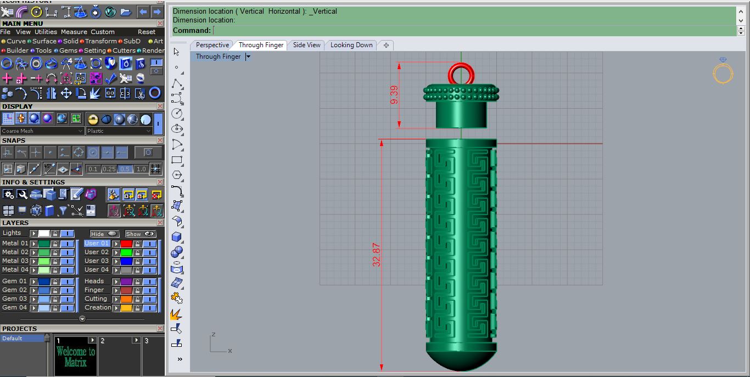Switch to the Side View tab
Screen dimensions: 750x377
[x=306, y=45]
